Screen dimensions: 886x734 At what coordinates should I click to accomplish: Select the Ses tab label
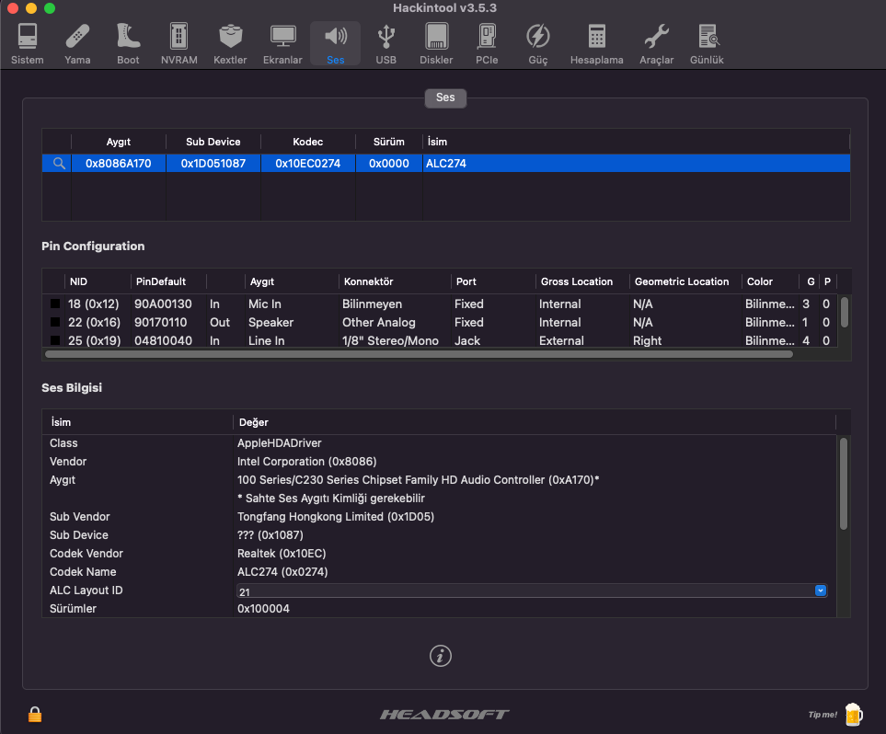pos(445,97)
